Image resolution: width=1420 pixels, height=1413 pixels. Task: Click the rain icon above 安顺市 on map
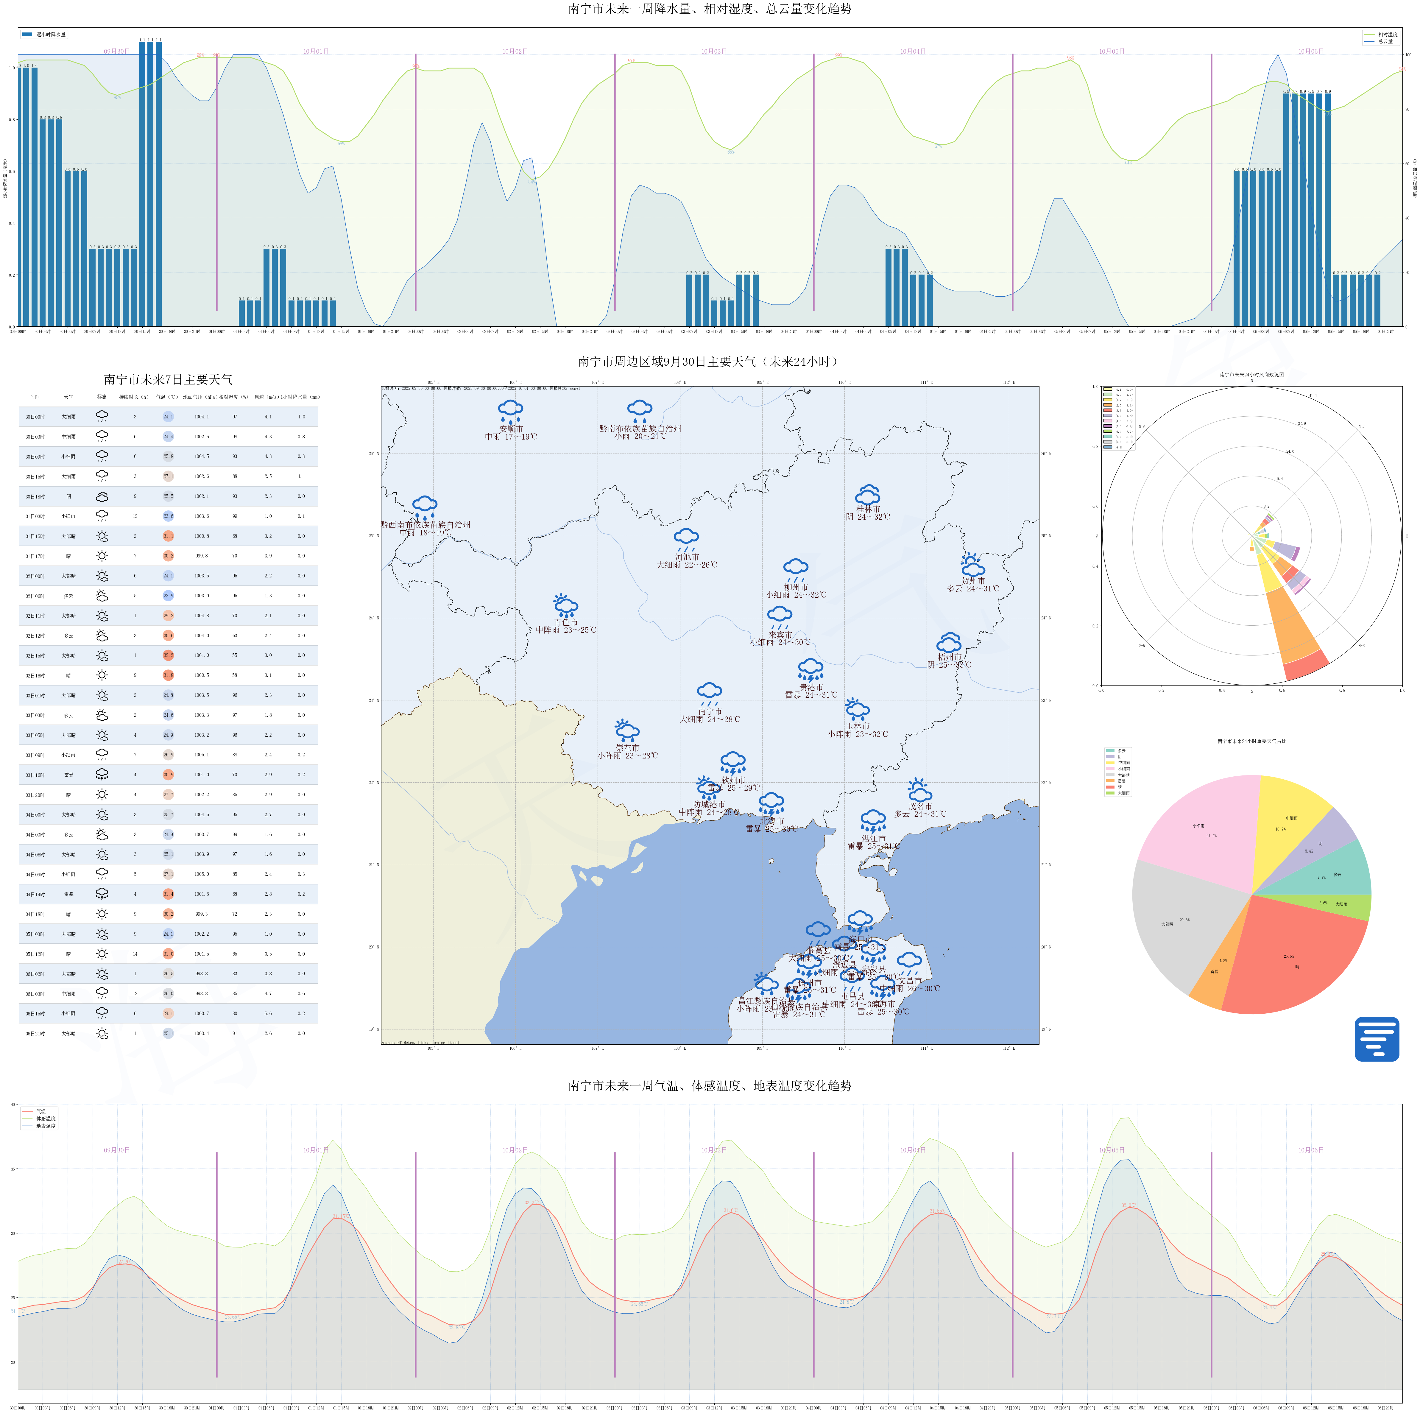[511, 412]
